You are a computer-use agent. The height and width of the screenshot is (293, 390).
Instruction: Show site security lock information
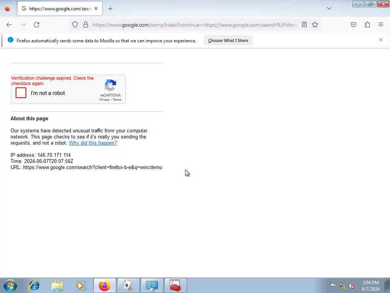tap(86, 24)
